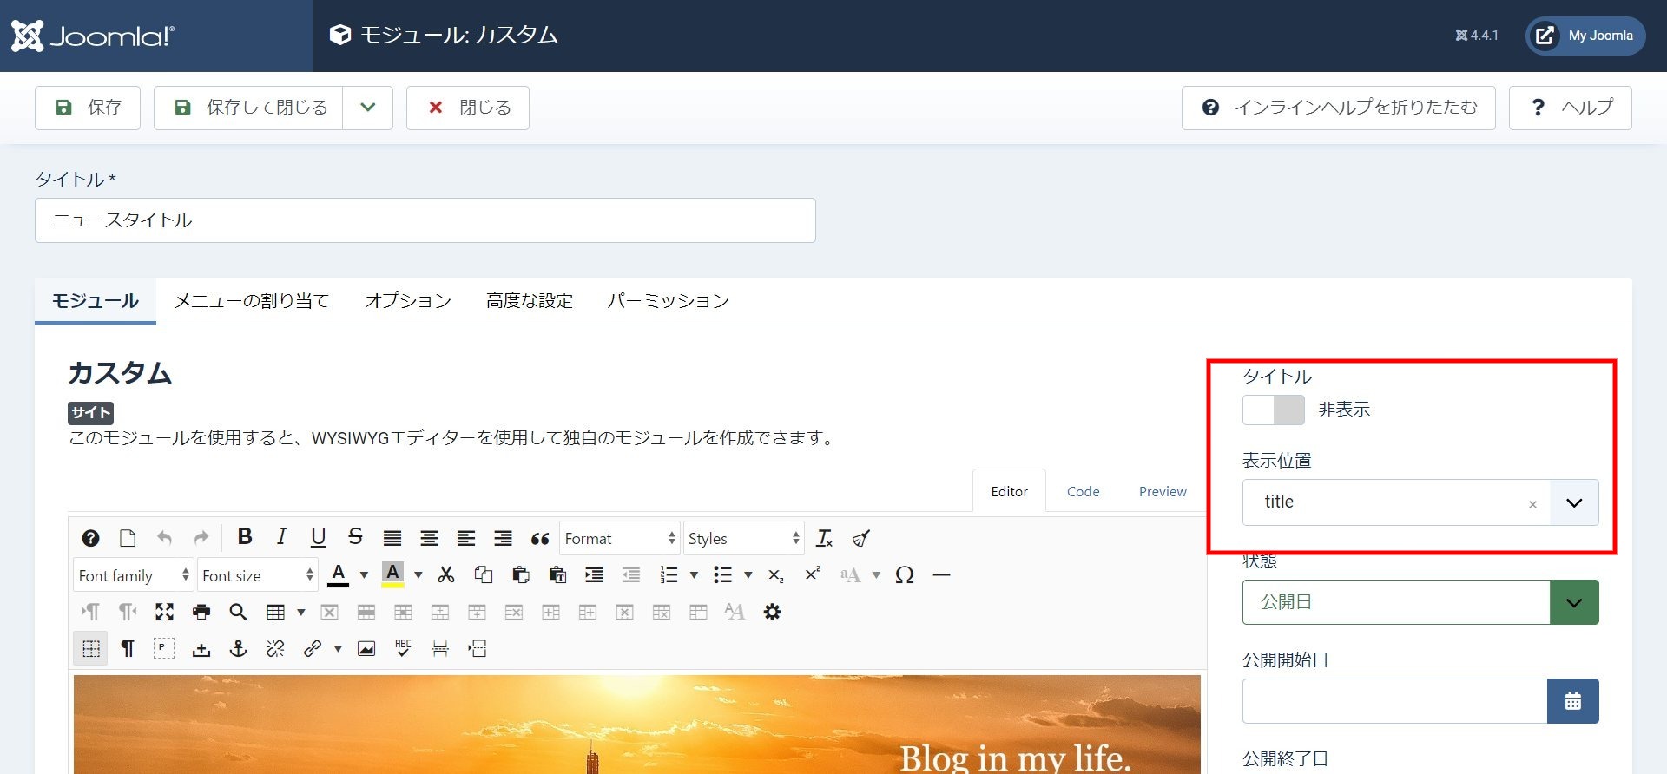The height and width of the screenshot is (774, 1667).
Task: Click the print icon in the editor
Action: (201, 613)
